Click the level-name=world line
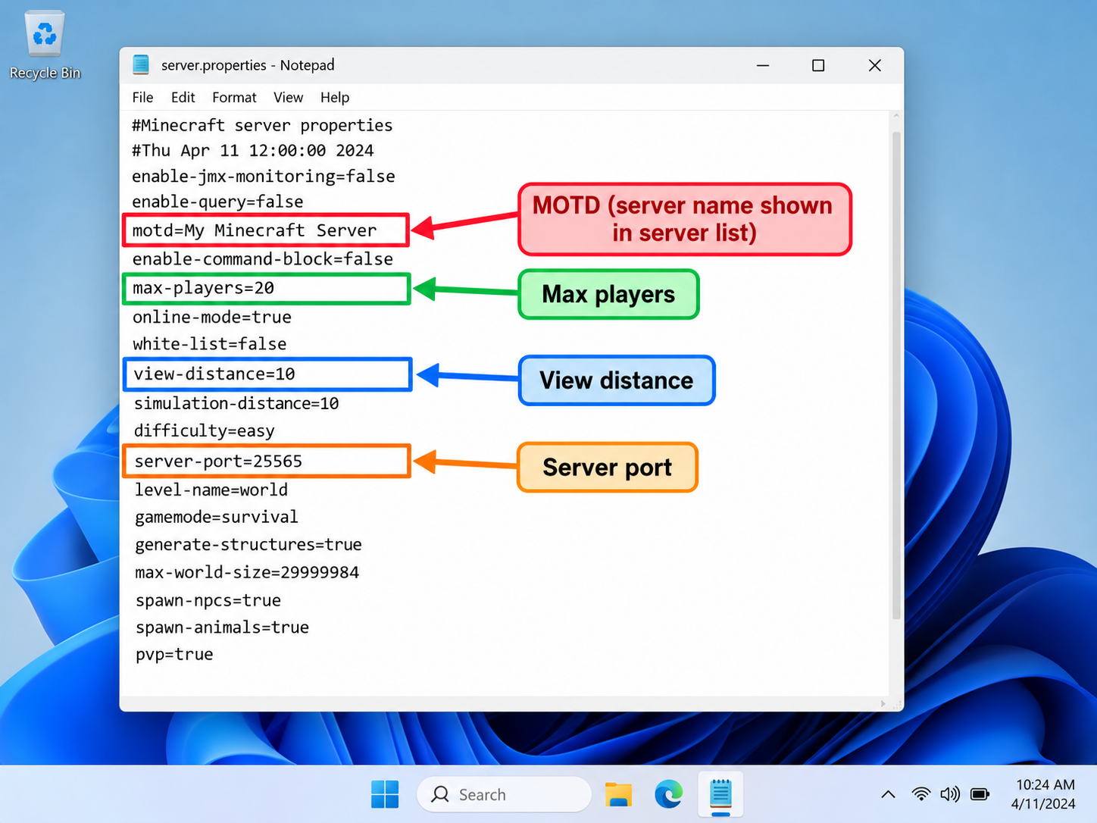1097x823 pixels. 211,490
